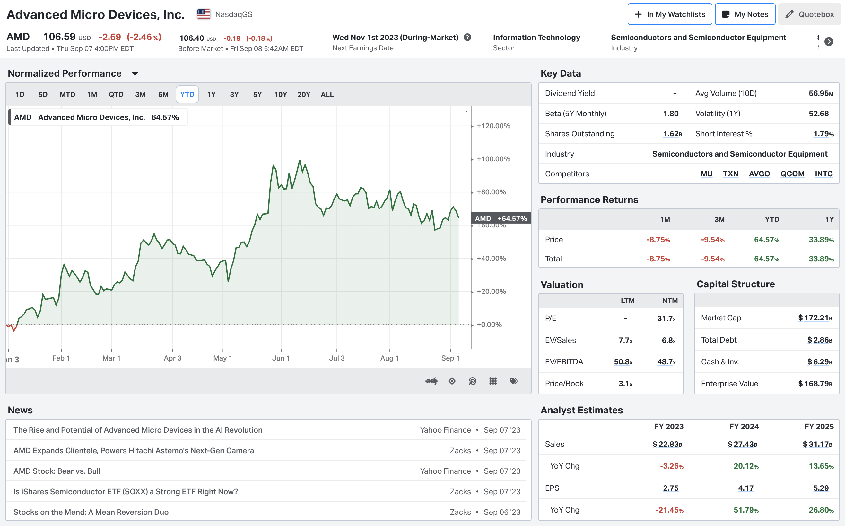The image size is (845, 526).
Task: Open competitor INTC link
Action: point(824,174)
